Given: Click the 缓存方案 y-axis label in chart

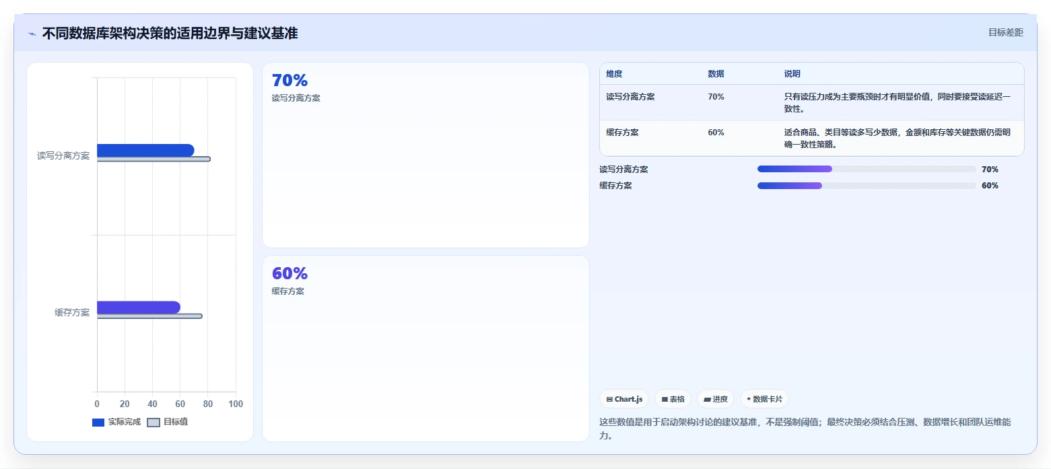Looking at the screenshot, I should pyautogui.click(x=72, y=313).
